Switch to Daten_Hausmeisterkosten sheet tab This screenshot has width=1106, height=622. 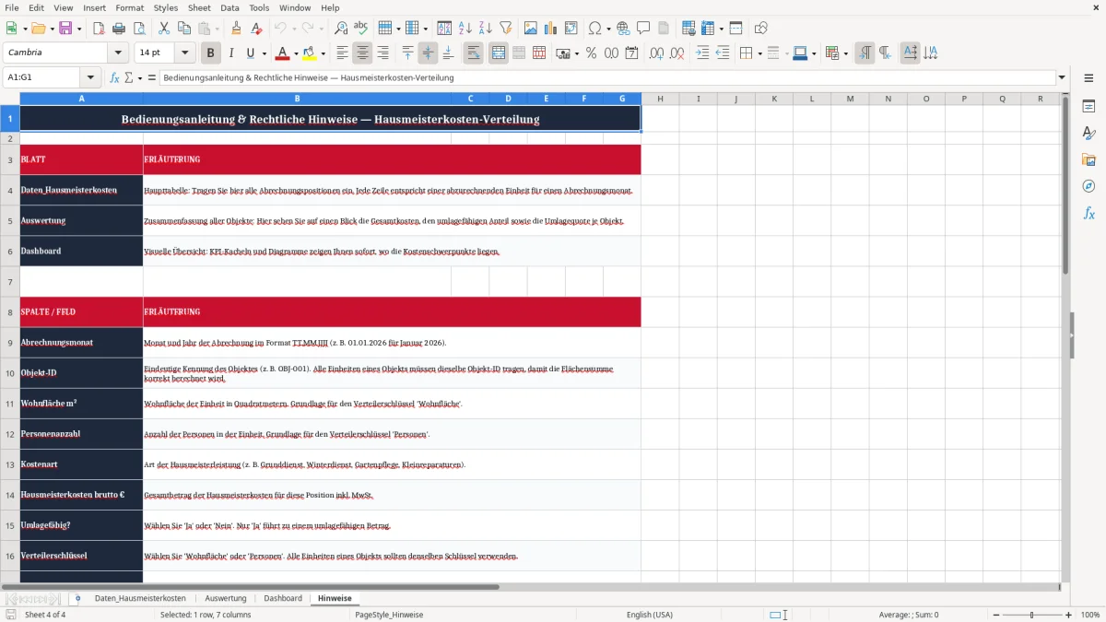pos(140,598)
